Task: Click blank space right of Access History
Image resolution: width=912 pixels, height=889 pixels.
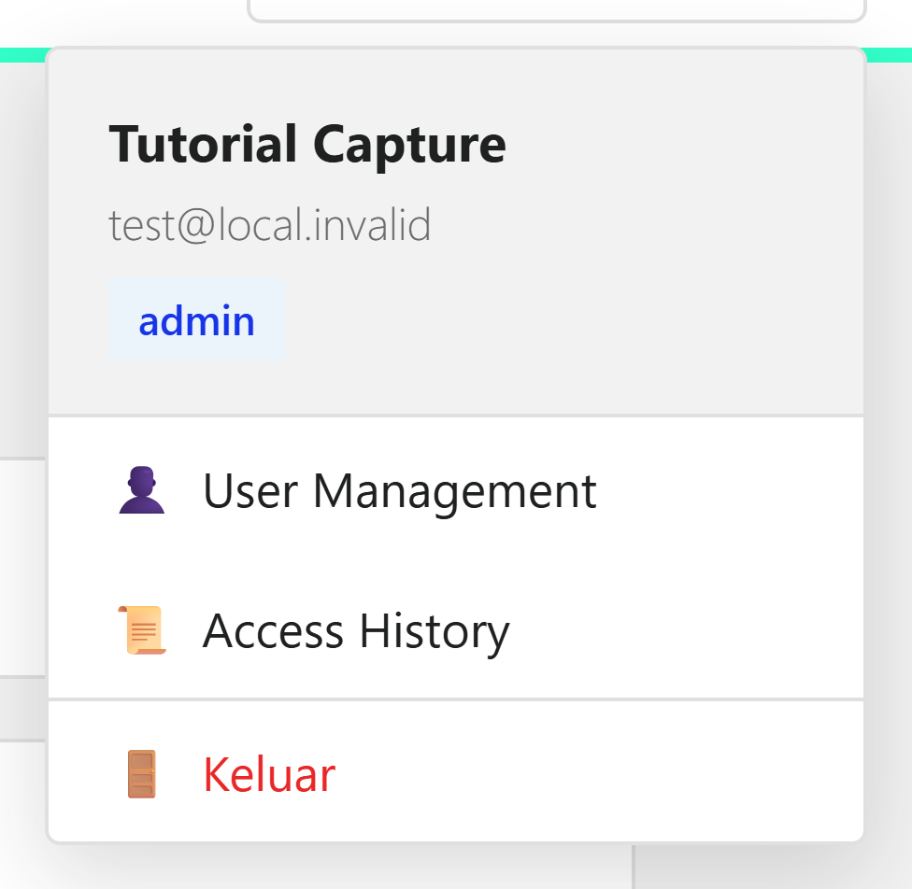Action: pyautogui.click(x=686, y=630)
